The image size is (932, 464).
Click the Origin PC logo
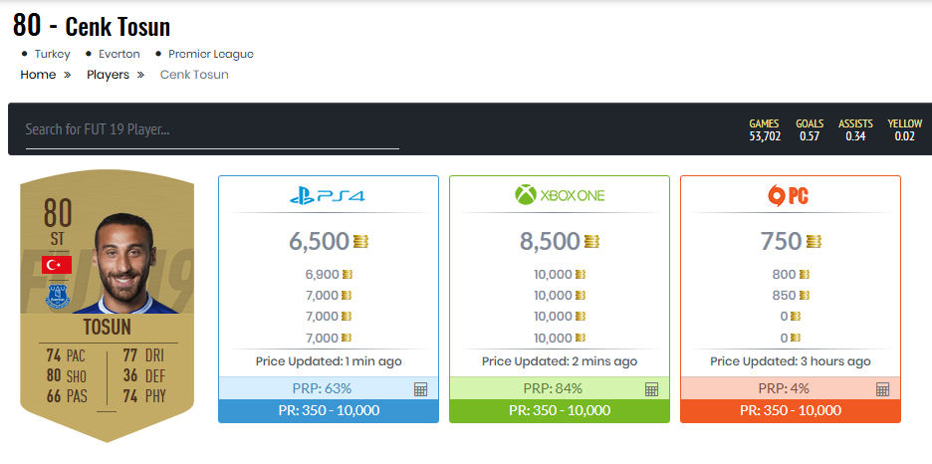[x=790, y=195]
